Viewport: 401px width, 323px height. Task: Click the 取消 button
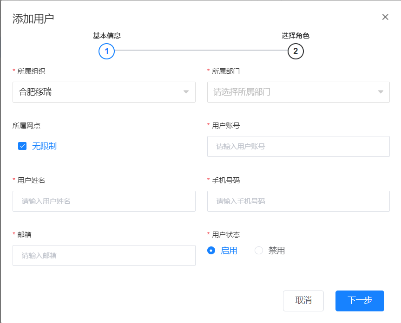click(303, 300)
